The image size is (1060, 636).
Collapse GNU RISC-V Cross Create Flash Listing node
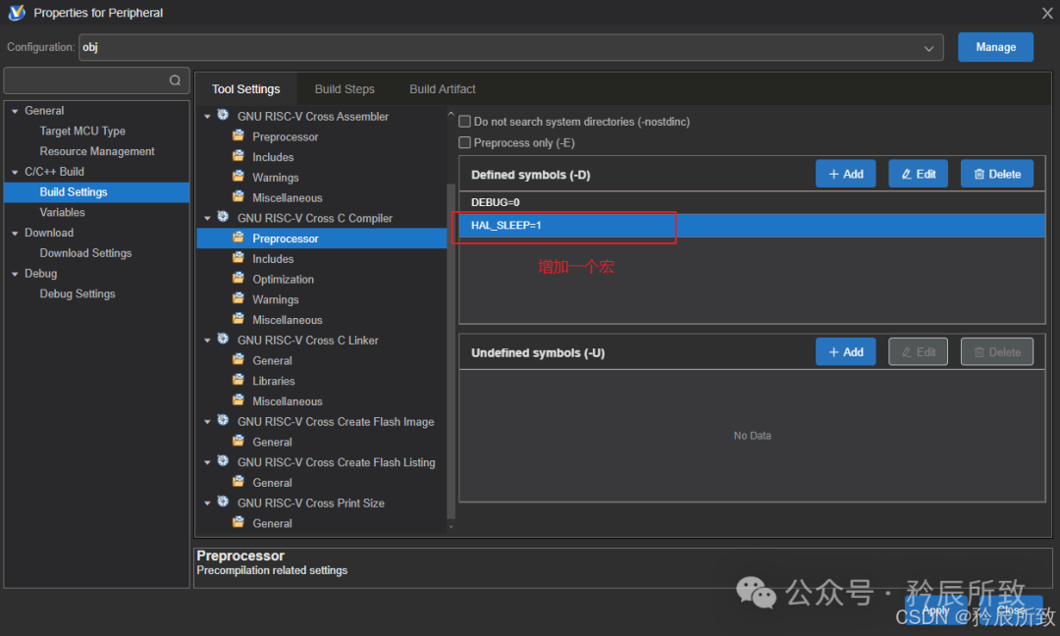[x=207, y=462]
